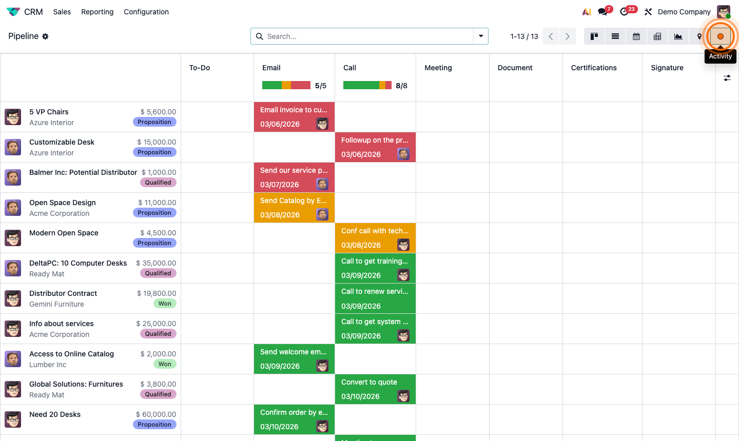Open the AI assistant icon
The height and width of the screenshot is (441, 739).
586,11
